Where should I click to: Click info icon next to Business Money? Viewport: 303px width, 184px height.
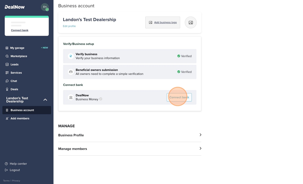click(101, 99)
